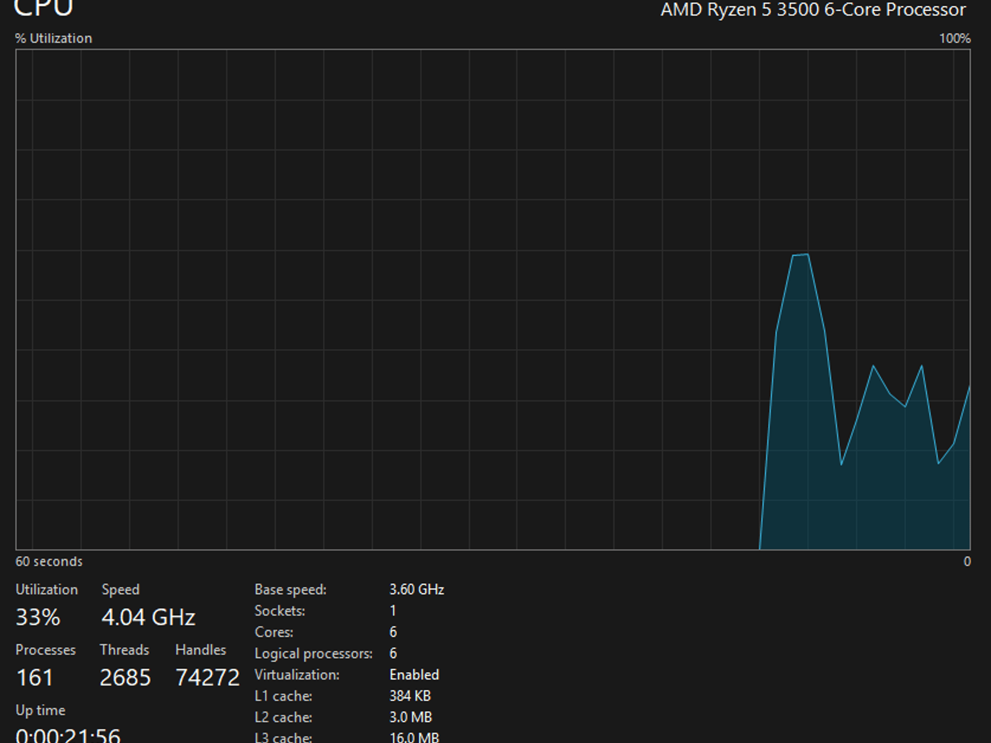Click the Handles count 74272
Viewport: 991px width, 743px height.
click(x=208, y=677)
